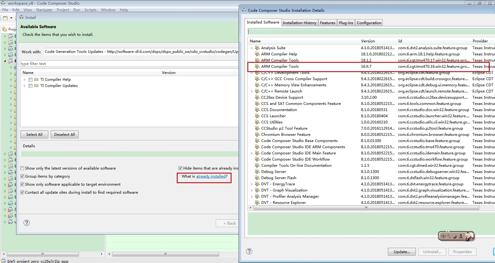Click the DVT - Graph Visualization icon
Screen dimensions: 495x263
point(257,190)
